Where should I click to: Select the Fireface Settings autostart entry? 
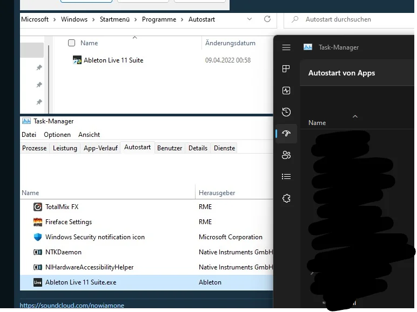click(x=146, y=222)
